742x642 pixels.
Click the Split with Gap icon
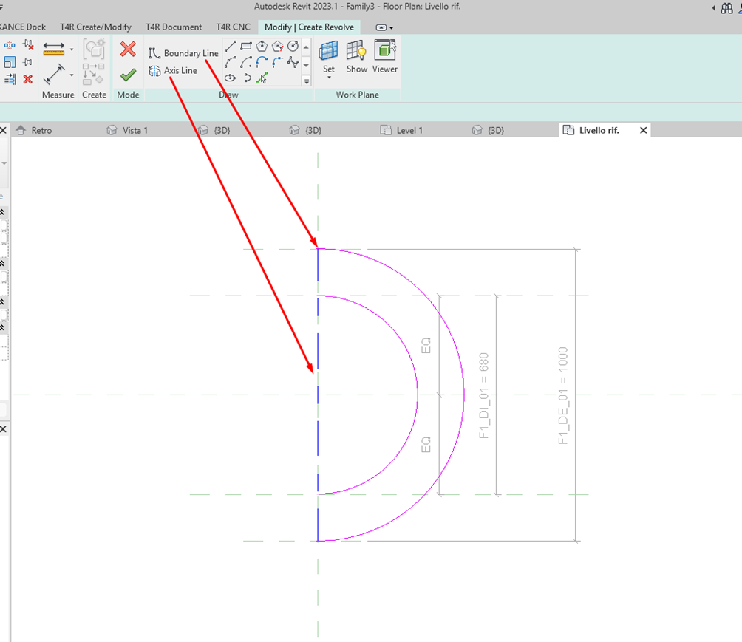point(10,45)
